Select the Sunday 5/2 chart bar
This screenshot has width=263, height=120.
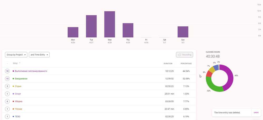coord(183,32)
